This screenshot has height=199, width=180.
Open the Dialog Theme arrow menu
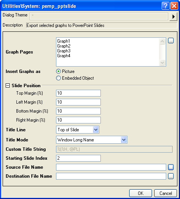click(x=173, y=16)
